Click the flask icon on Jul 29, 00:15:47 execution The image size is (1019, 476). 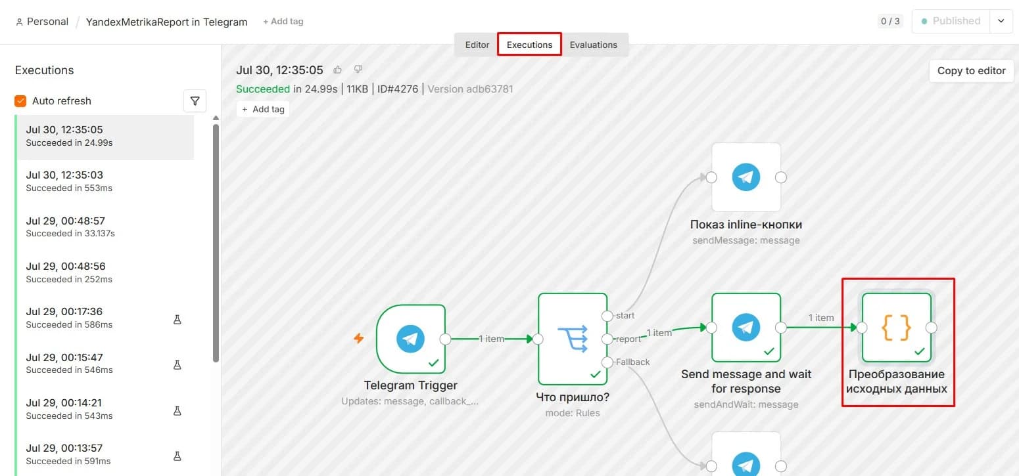(x=177, y=365)
